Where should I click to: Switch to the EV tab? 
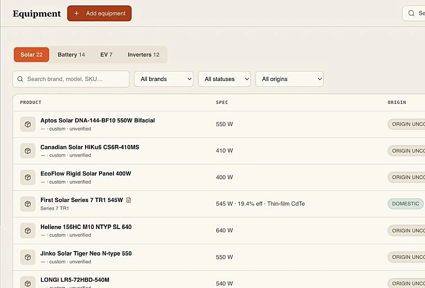click(x=106, y=55)
